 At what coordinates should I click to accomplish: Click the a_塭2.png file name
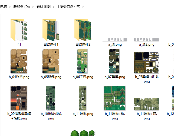coord(147,45)
